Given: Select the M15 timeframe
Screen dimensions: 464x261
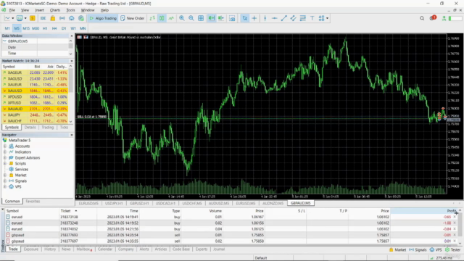Looking at the screenshot, I should pyautogui.click(x=26, y=28).
